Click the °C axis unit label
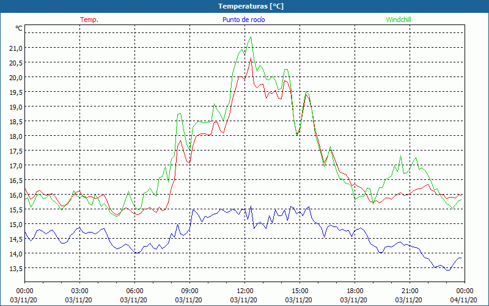The height and width of the screenshot is (306, 489). [x=19, y=28]
